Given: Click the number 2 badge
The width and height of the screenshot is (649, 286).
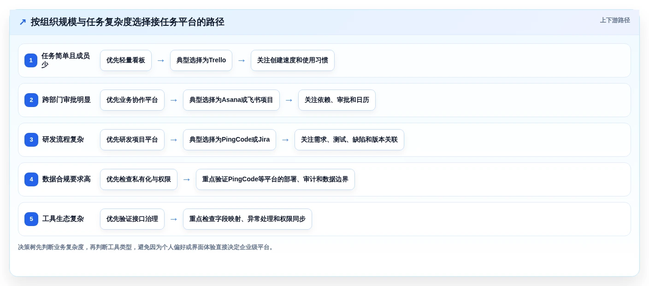Looking at the screenshot, I should 31,100.
